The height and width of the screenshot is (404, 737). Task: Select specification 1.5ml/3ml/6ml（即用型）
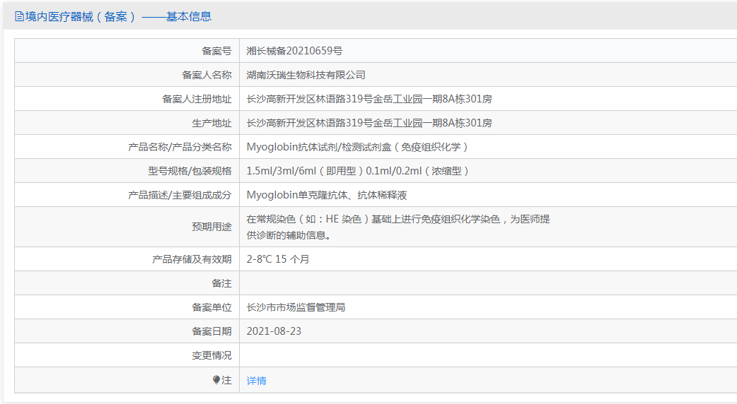(305, 171)
